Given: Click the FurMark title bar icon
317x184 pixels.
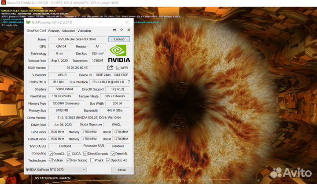Looking at the screenshot, I should (4, 3).
